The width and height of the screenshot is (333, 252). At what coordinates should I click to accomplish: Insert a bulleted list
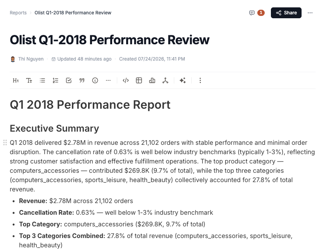point(42,80)
